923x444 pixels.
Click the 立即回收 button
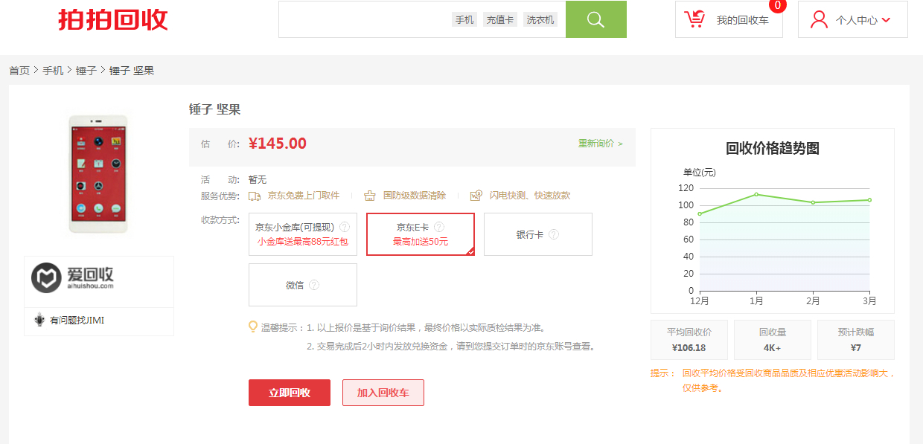click(x=289, y=393)
